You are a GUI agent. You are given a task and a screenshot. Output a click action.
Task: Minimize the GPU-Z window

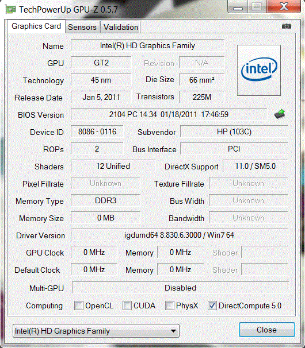tap(238, 6)
